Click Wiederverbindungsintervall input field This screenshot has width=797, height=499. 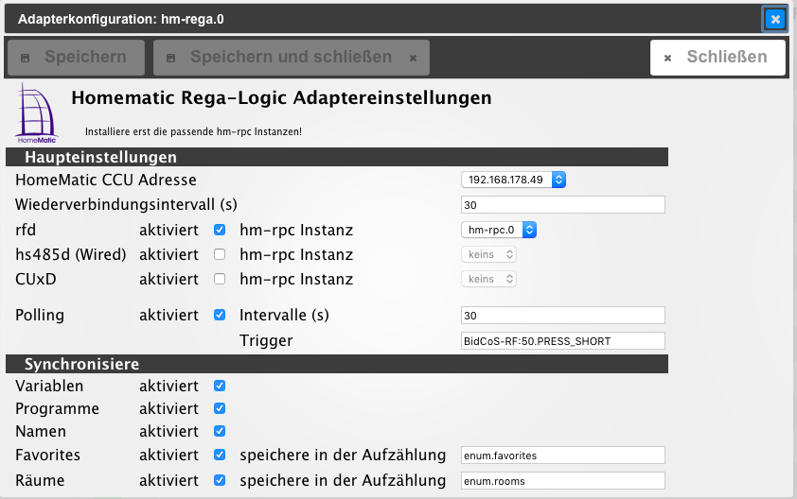click(562, 205)
